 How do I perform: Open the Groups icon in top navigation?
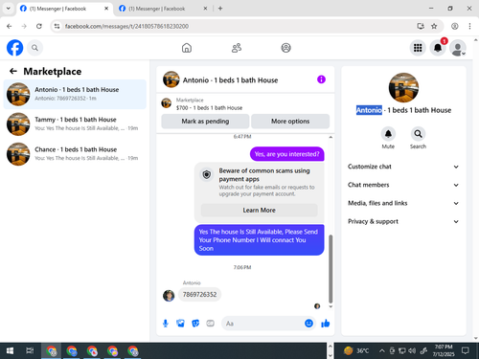(285, 48)
